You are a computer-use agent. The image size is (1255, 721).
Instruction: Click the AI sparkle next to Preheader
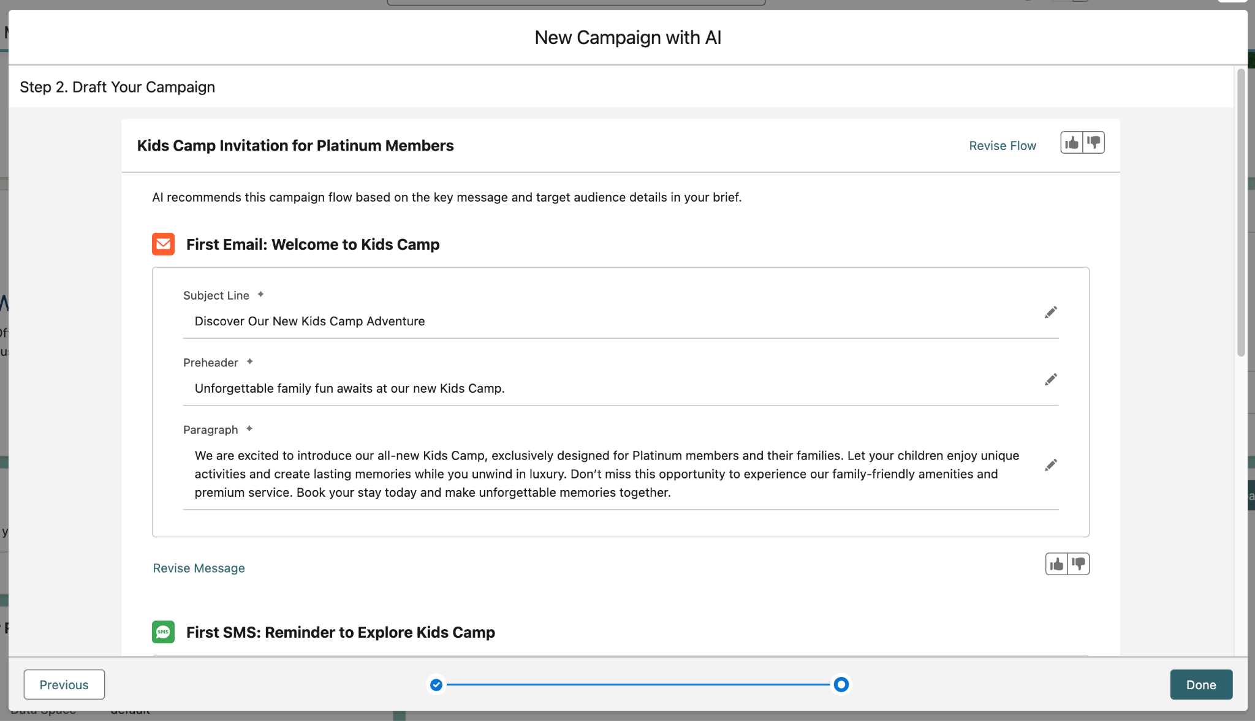coord(249,362)
